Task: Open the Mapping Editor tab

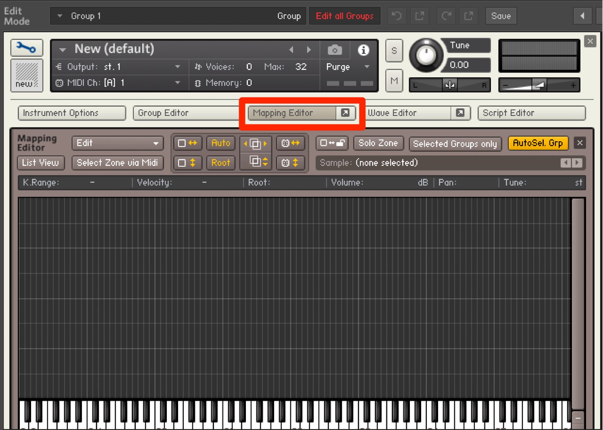Action: click(292, 113)
